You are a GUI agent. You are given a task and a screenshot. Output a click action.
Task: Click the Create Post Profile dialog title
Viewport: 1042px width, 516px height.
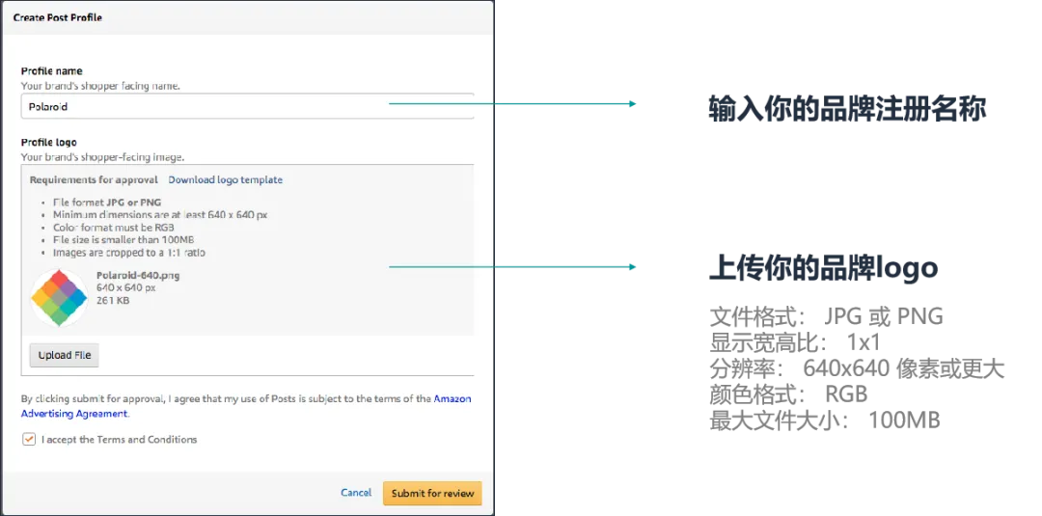click(x=58, y=18)
